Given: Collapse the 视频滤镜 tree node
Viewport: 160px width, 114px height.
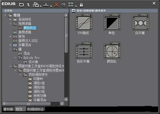Looking at the screenshot, I should point(10,24).
